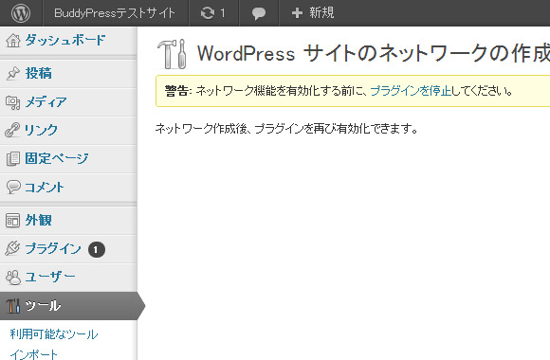550x360 pixels.
Task: Click the hammer and screwdriver heading icon
Action: (x=172, y=54)
